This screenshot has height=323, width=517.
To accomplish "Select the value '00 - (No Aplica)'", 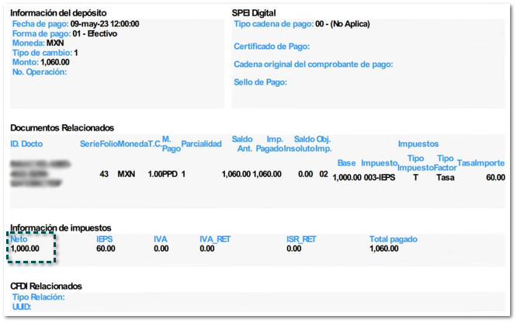I will pyautogui.click(x=342, y=24).
